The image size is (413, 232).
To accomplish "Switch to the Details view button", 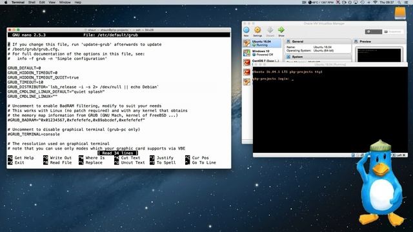I will point(373,32).
